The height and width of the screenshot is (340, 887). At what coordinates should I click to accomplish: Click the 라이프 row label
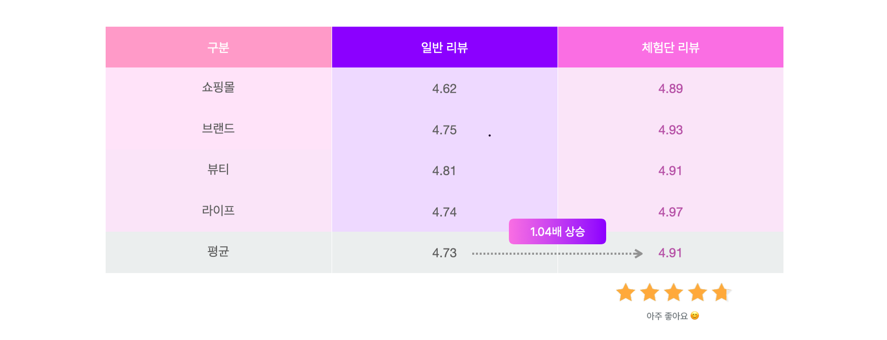(x=219, y=210)
